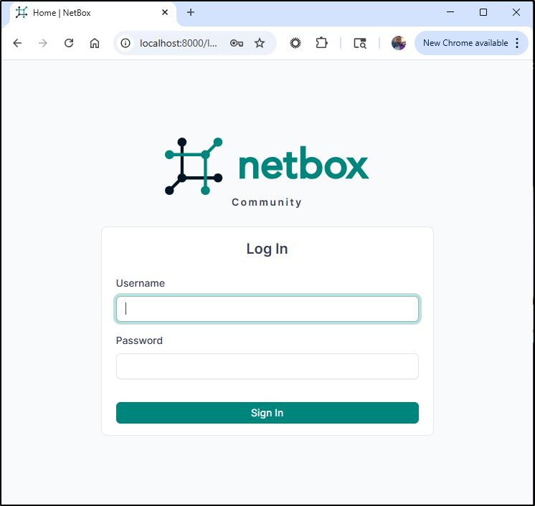
Task: Open the Extensions puzzle menu
Action: point(321,43)
